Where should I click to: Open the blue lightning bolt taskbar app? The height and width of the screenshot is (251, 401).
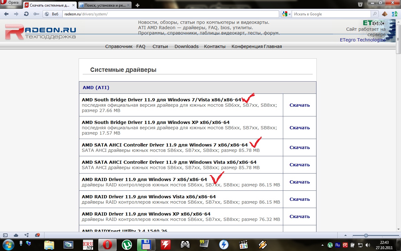(224, 244)
